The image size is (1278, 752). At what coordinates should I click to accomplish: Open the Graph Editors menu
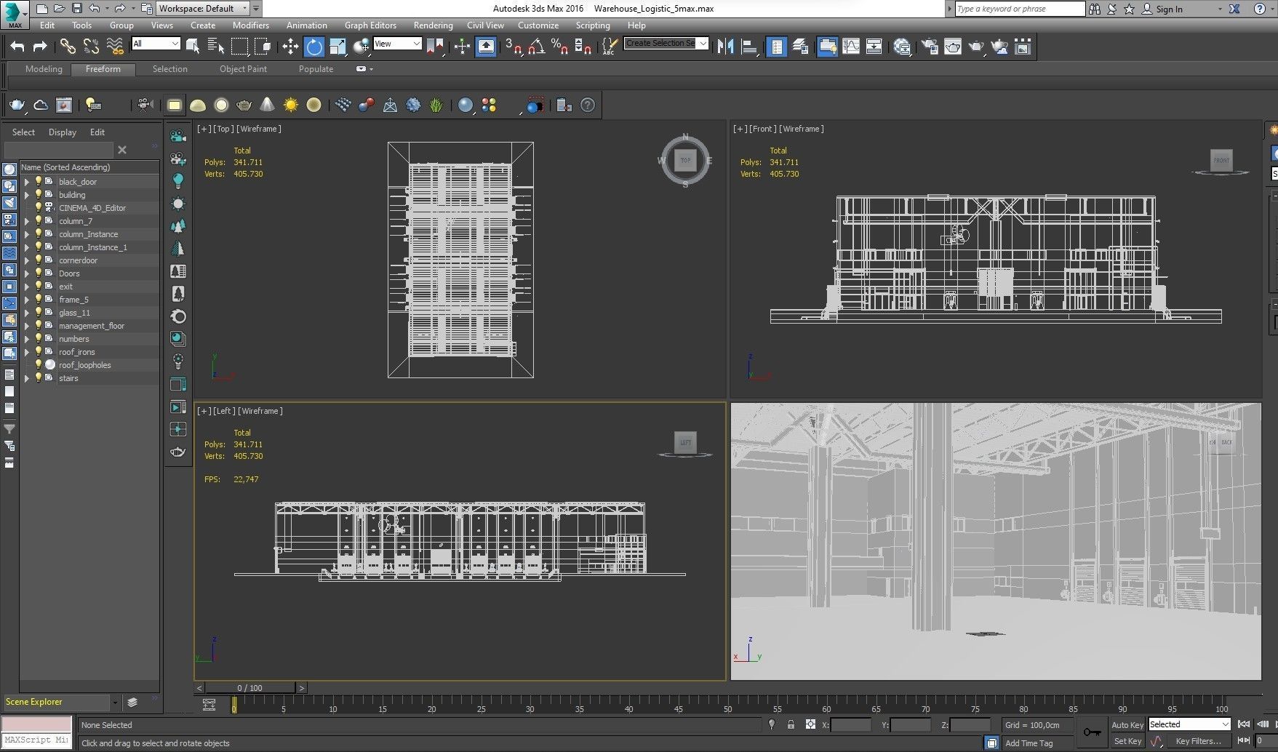pos(370,25)
